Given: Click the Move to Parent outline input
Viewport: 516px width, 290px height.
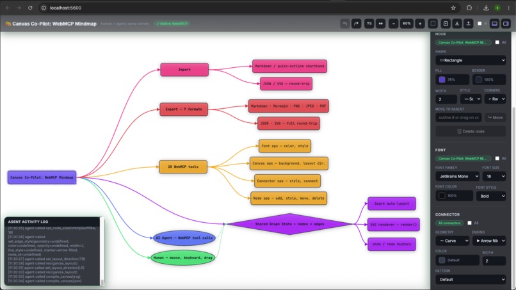Looking at the screenshot, I should point(458,118).
